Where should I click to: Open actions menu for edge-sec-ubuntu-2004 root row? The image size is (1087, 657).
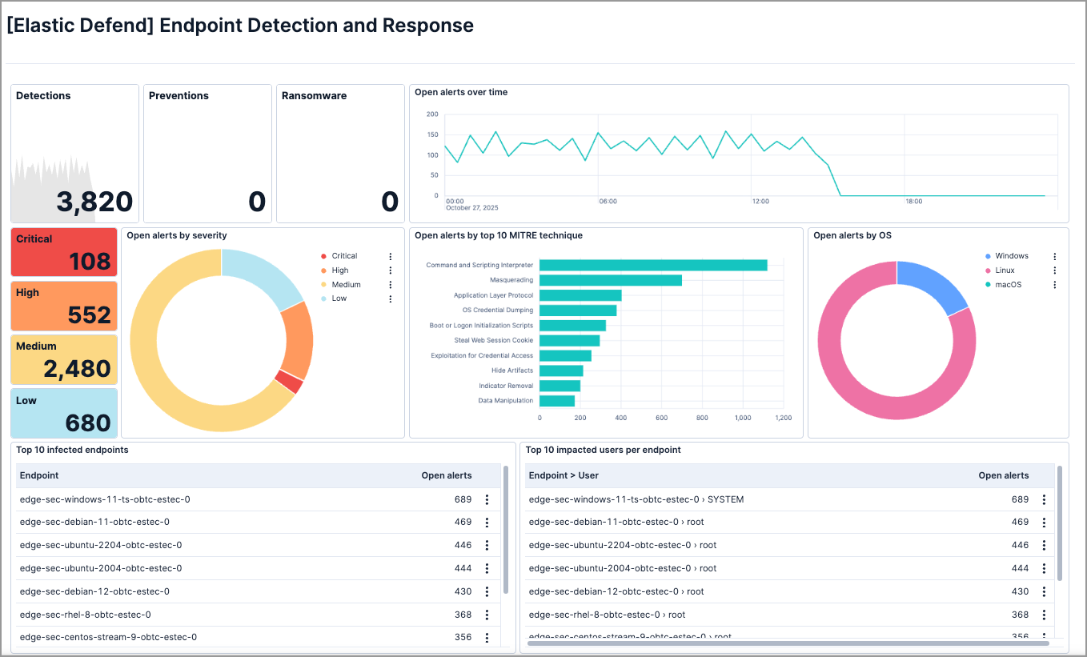[x=1044, y=568]
